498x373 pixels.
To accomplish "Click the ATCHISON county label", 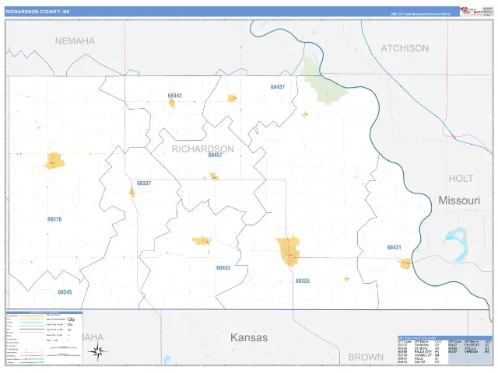I will coord(405,48).
